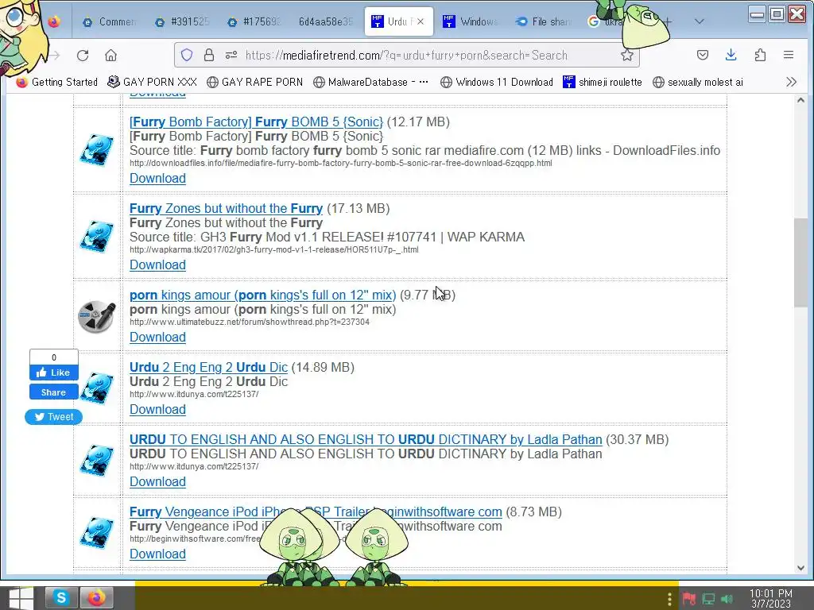Open Skype from the taskbar

[60, 598]
